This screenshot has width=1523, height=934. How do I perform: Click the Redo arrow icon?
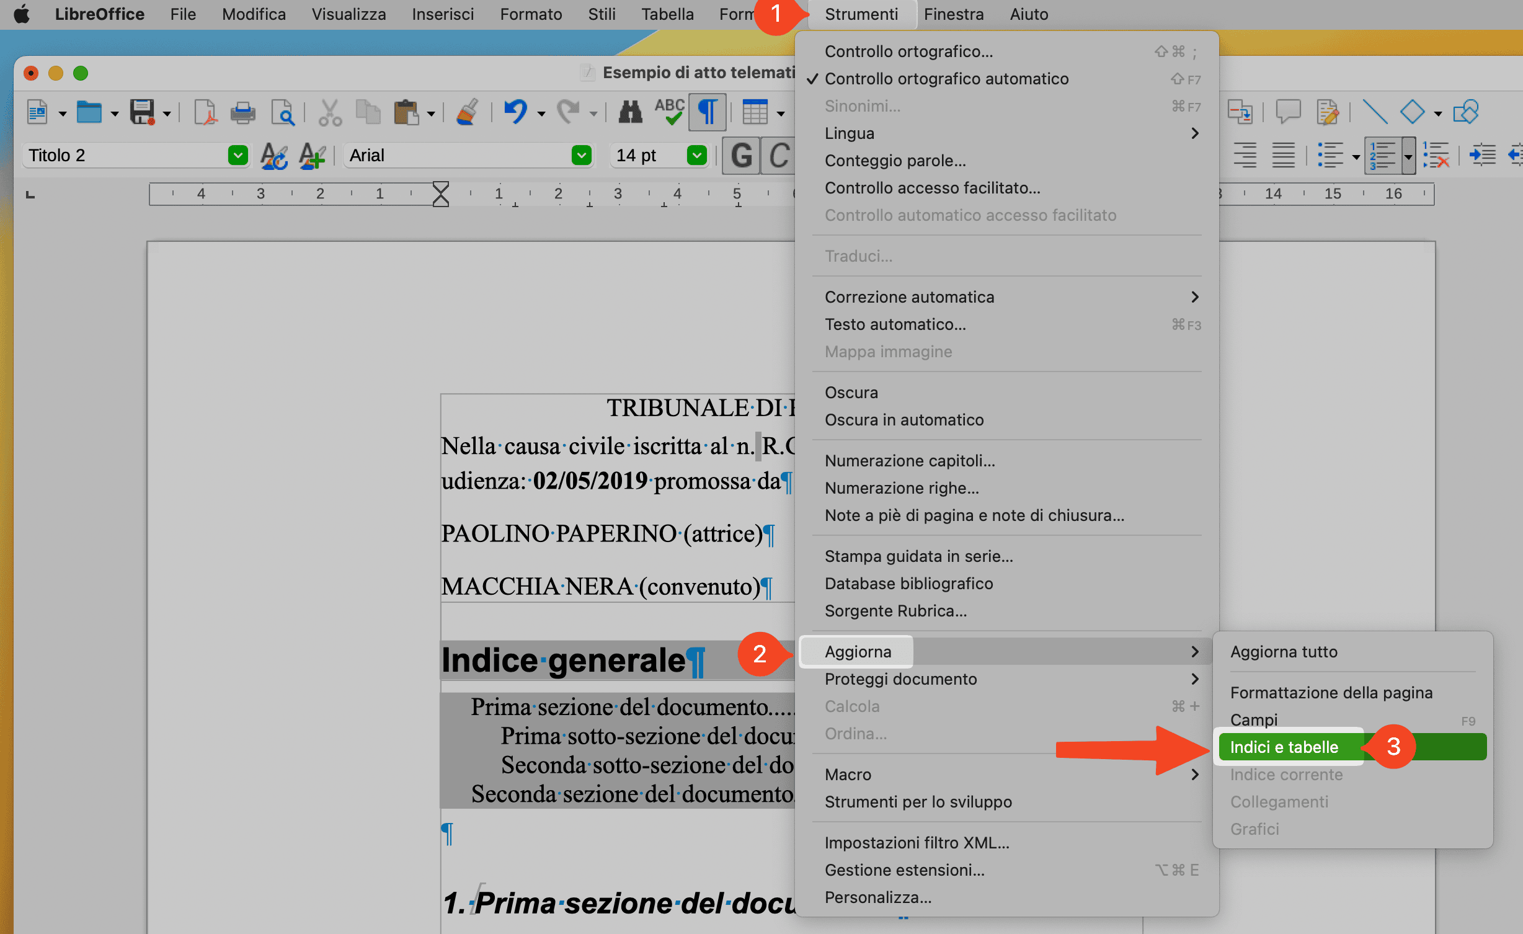tap(567, 113)
